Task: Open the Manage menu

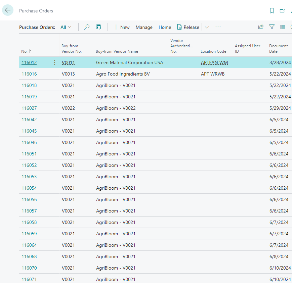Action: pyautogui.click(x=144, y=27)
